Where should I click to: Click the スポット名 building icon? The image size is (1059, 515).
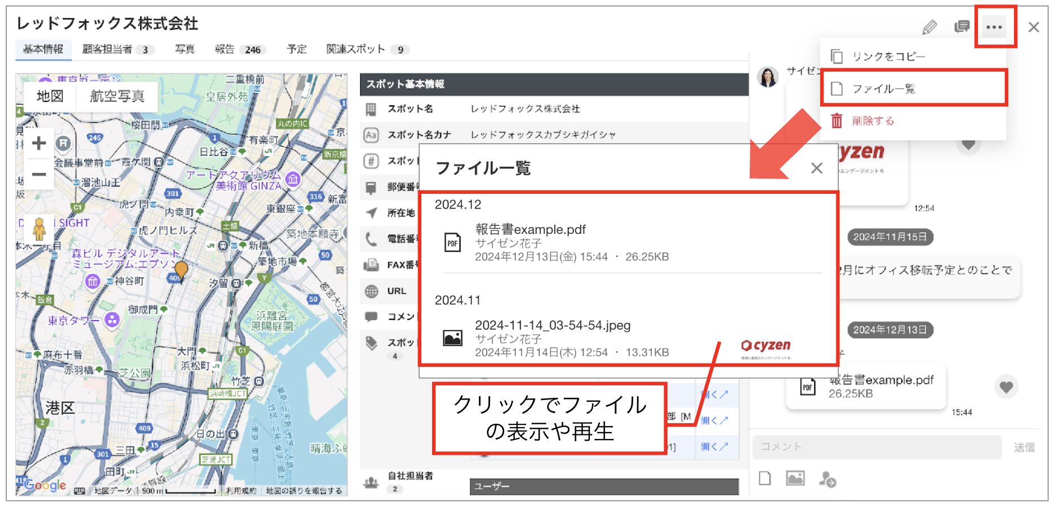(371, 109)
